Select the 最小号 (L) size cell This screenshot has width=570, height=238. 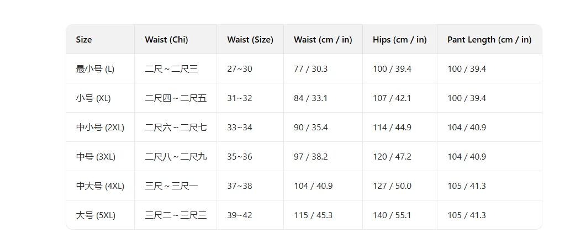pyautogui.click(x=95, y=69)
